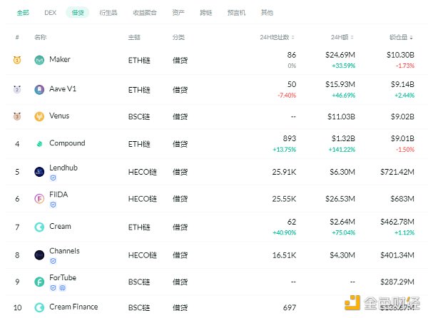Click the Maker logo icon
Viewport: 428px width, 318px height.
(x=39, y=61)
